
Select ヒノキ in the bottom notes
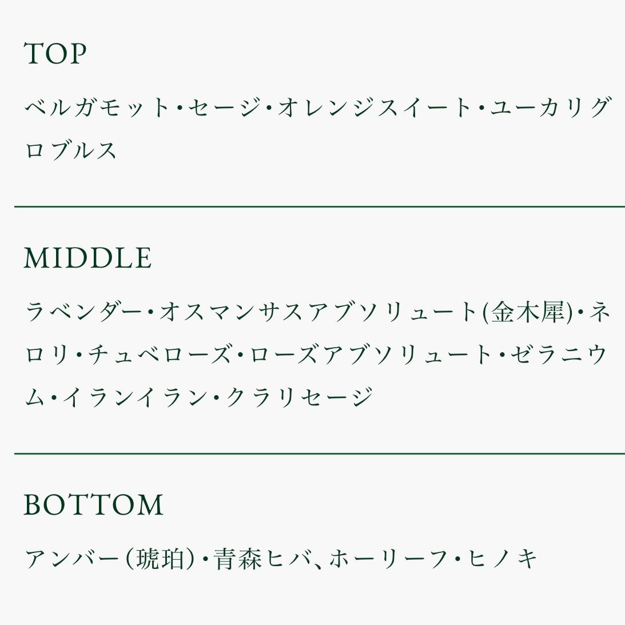pyautogui.click(x=503, y=559)
